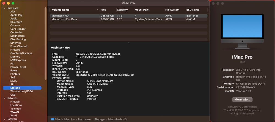Click the Mac's iMac Pro computer icon in path bar
This screenshot has width=275, height=122.
53,119
